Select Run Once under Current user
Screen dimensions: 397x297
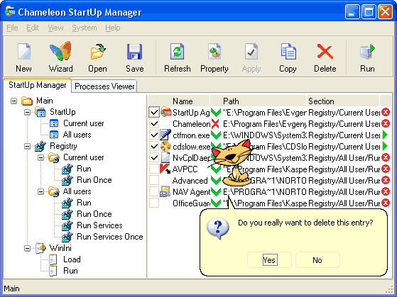pos(94,180)
